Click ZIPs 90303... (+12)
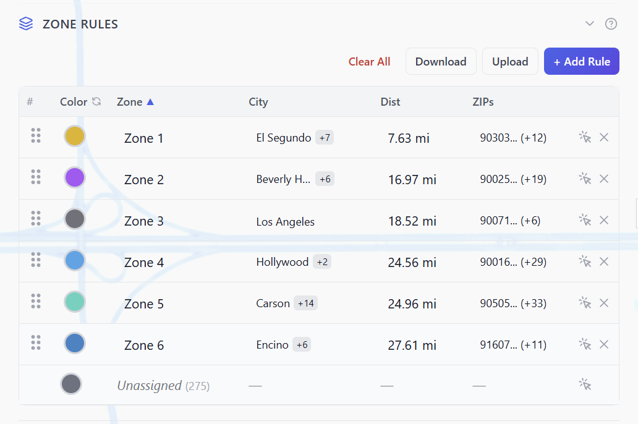This screenshot has width=638, height=424. point(513,138)
